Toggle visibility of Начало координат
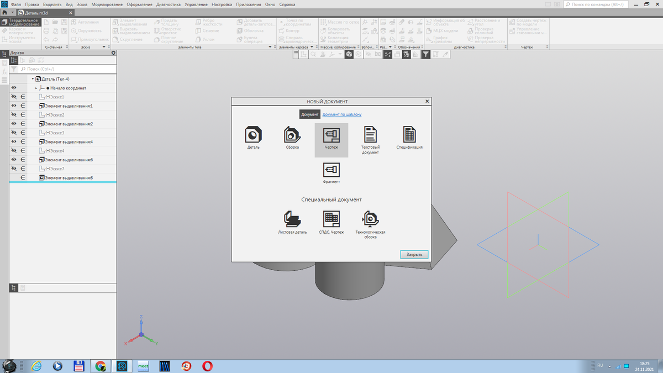 coord(14,88)
